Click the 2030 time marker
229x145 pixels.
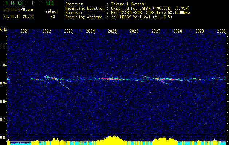tap(221, 31)
